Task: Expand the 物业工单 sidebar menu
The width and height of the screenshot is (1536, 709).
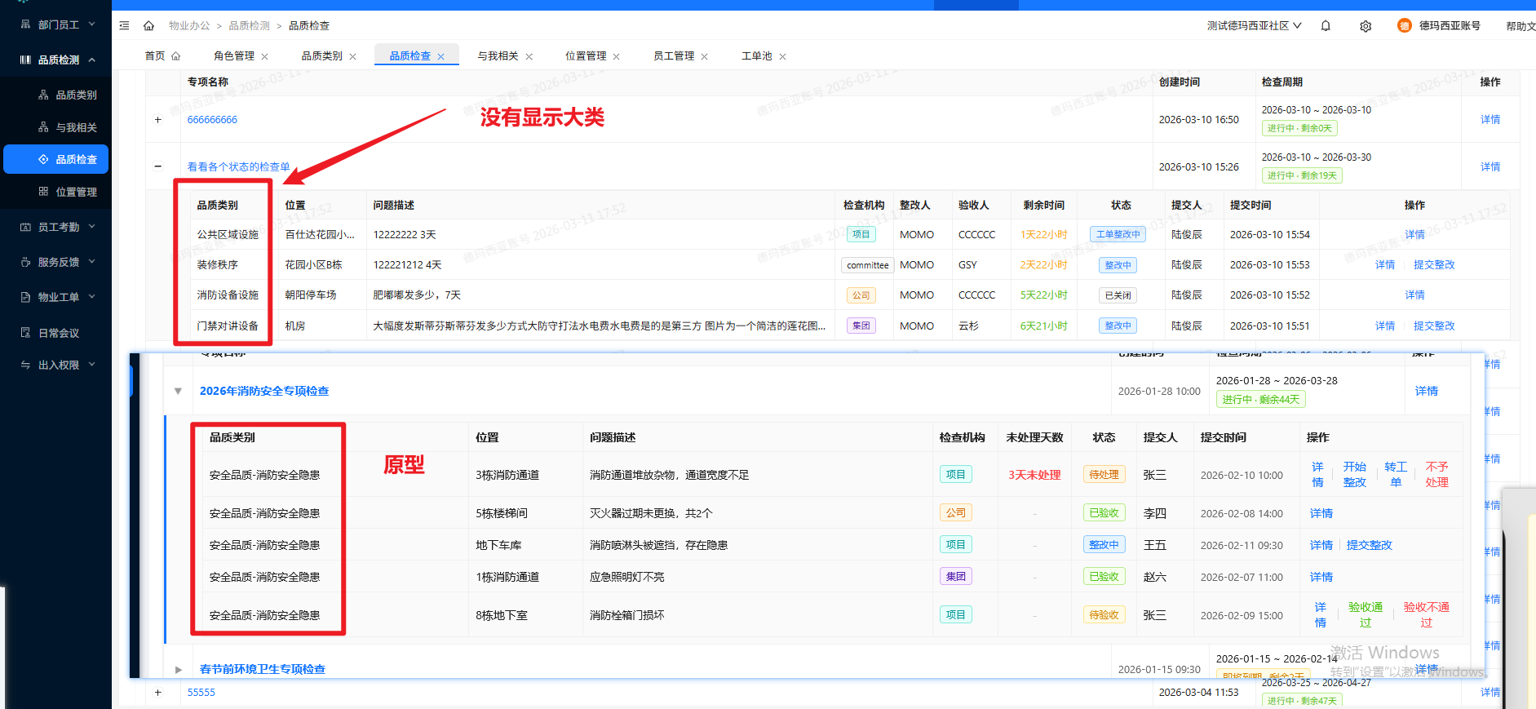Action: click(91, 297)
